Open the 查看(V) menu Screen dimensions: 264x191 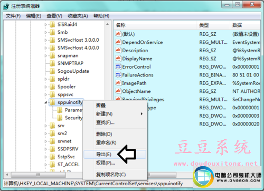(54, 16)
